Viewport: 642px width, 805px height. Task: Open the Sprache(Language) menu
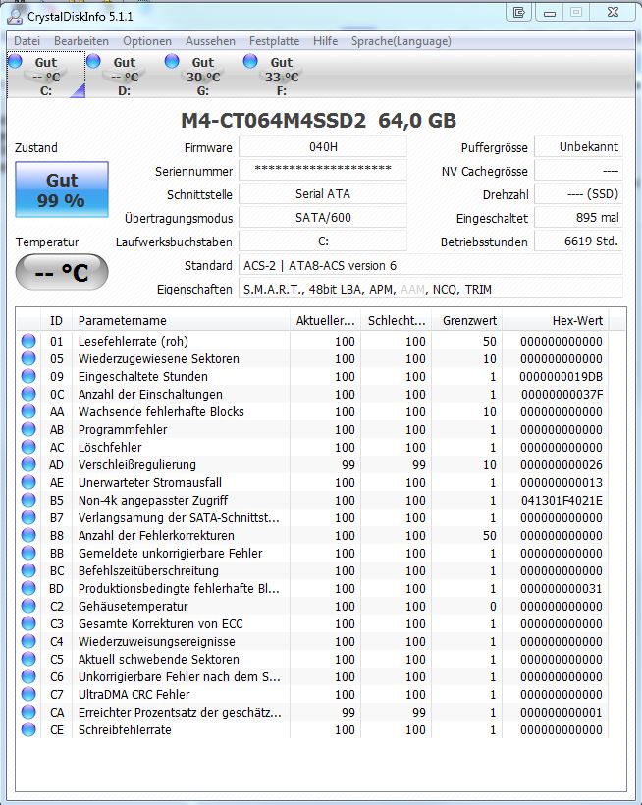pyautogui.click(x=401, y=41)
